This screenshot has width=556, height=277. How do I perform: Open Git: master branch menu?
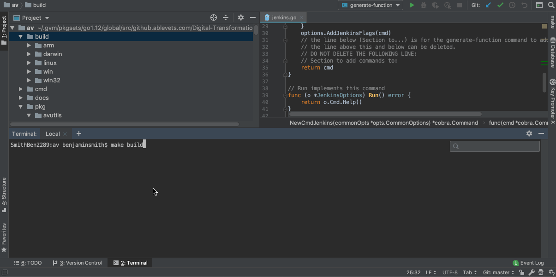(x=499, y=272)
